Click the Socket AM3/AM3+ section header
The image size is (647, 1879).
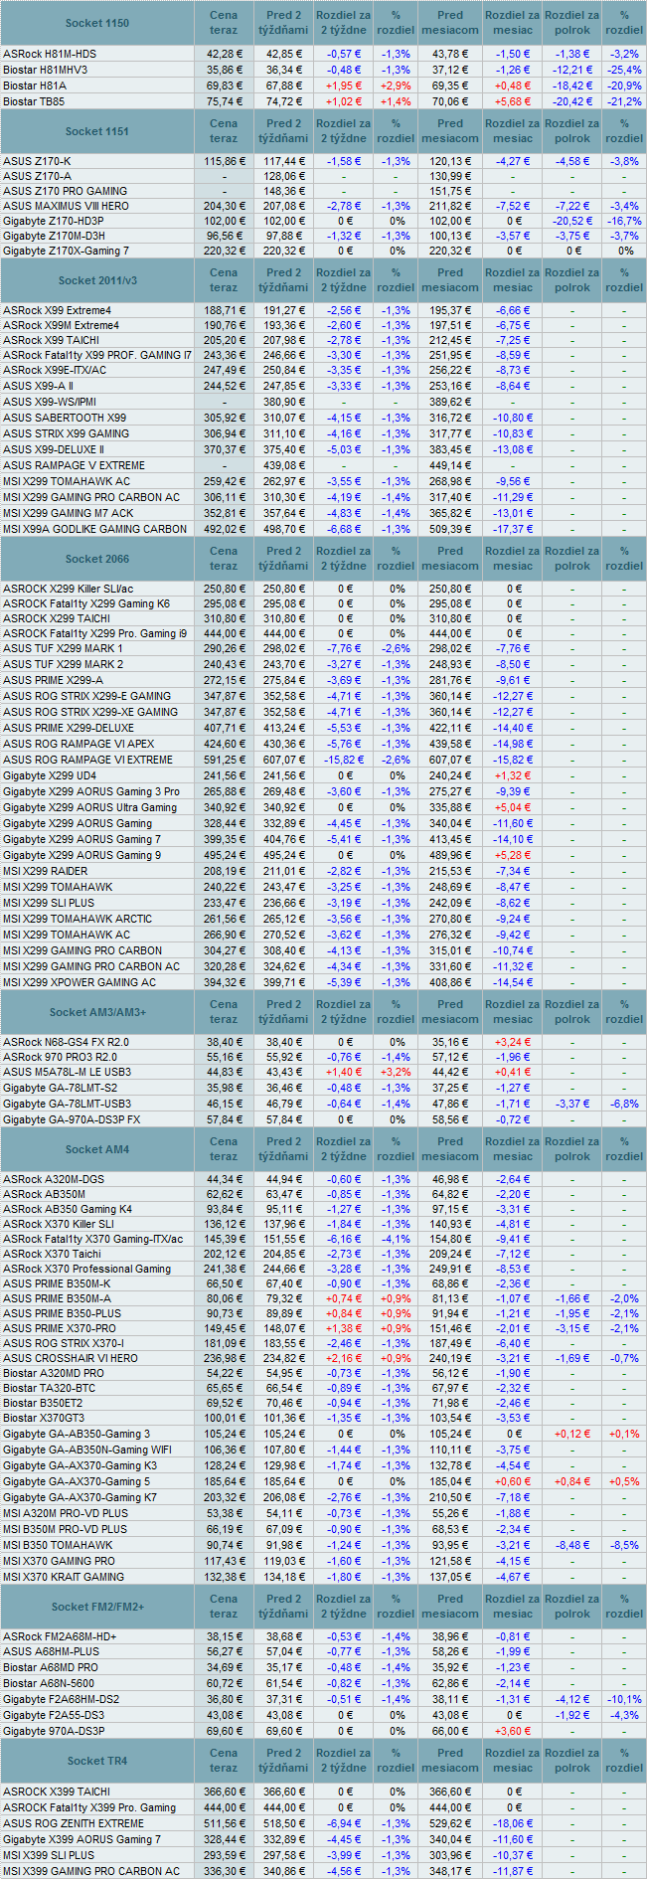click(x=97, y=1012)
